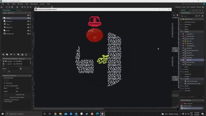Open the Build menu
206x116 pixels.
pos(14,4)
